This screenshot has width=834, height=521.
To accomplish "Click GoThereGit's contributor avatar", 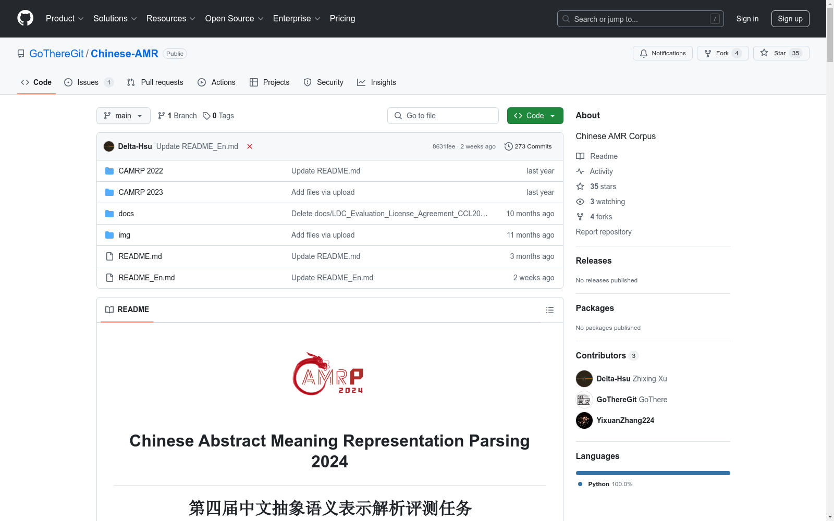I will (x=584, y=400).
